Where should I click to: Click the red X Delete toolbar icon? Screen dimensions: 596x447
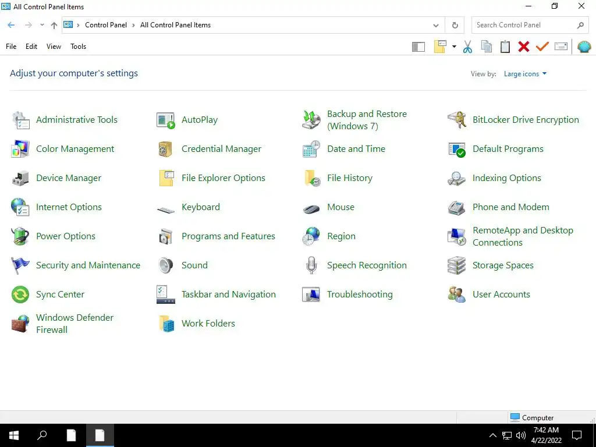click(x=524, y=47)
